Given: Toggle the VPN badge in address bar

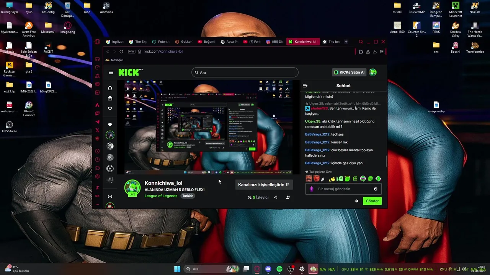Looking at the screenshot, I should tap(132, 52).
